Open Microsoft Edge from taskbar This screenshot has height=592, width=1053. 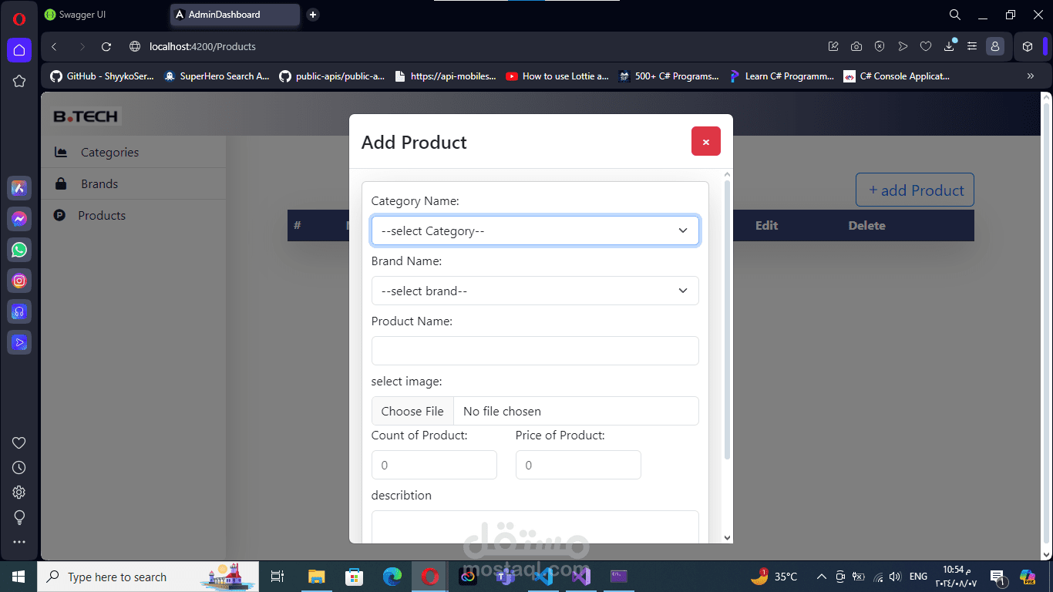tap(392, 577)
